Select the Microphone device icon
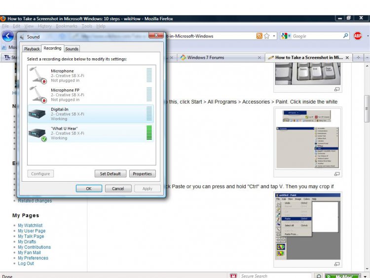 click(38, 75)
